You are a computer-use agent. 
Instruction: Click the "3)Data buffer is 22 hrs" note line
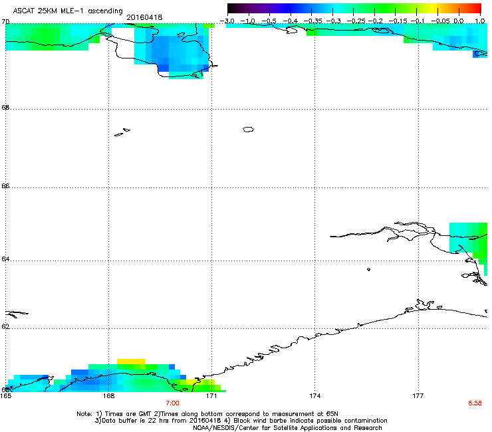pyautogui.click(x=241, y=421)
